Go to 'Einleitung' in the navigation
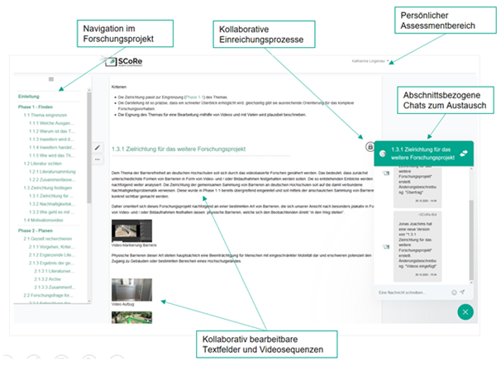This screenshot has width=501, height=366. 29,97
